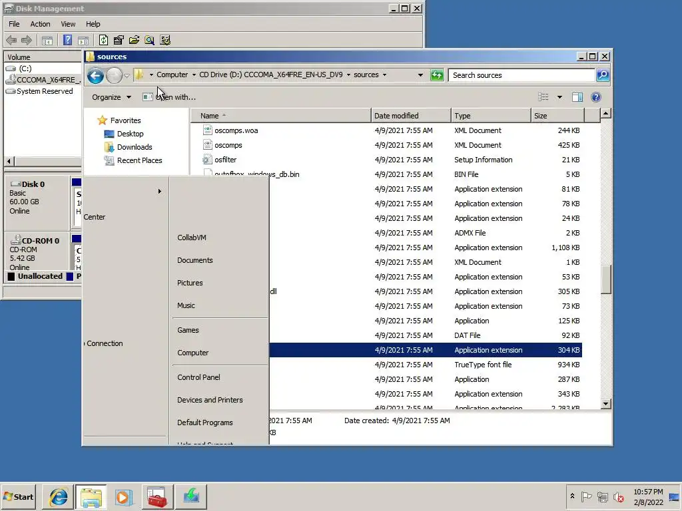Click Windows Explorer taskbar icon
The width and height of the screenshot is (682, 511).
click(91, 496)
